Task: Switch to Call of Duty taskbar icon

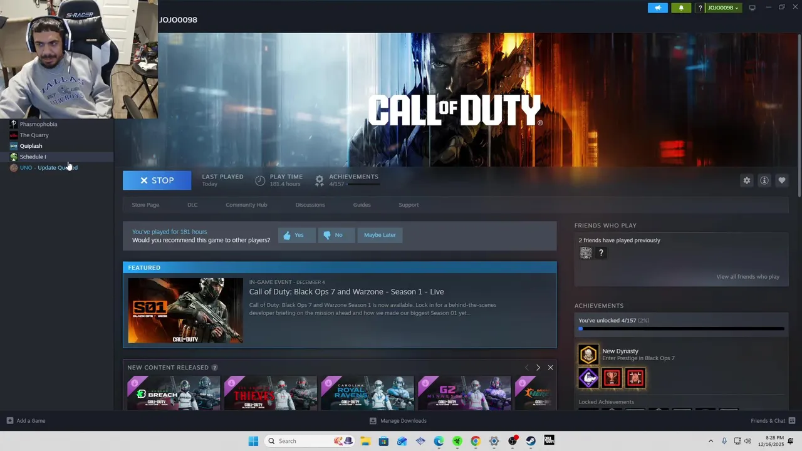Action: point(549,441)
